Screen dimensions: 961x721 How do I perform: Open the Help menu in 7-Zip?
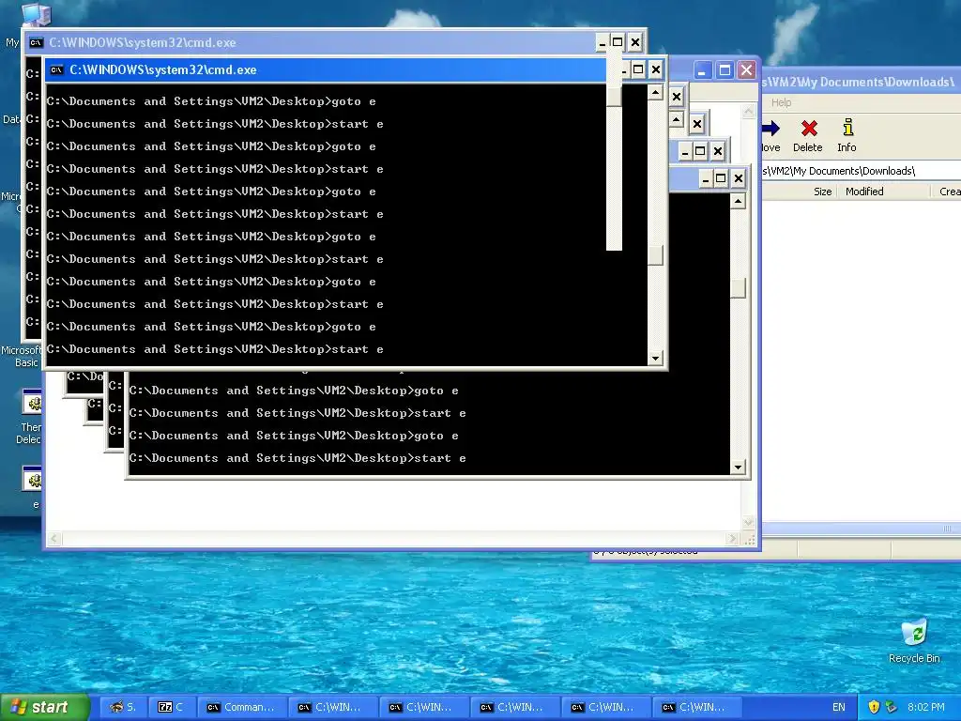pos(781,102)
